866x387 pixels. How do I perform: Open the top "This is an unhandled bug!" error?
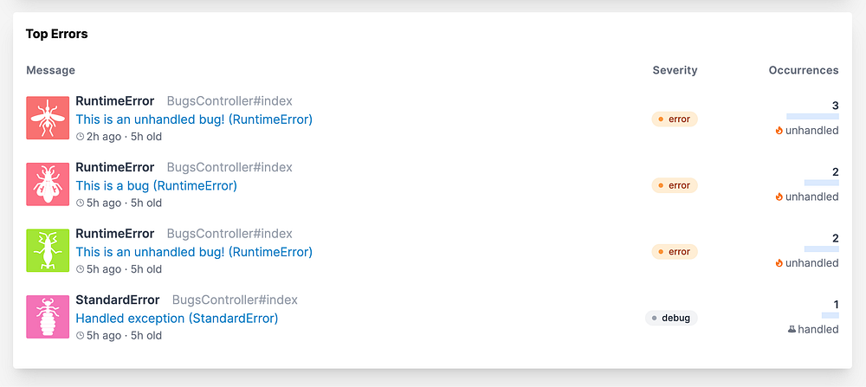coord(194,119)
